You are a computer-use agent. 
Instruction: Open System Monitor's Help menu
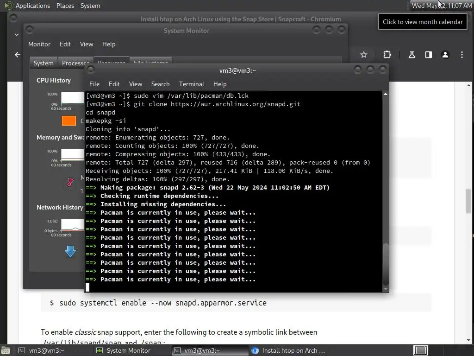[x=109, y=44]
